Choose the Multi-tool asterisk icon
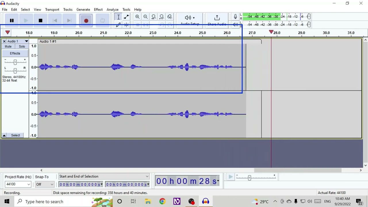Image resolution: width=368 pixels, height=207 pixels. coord(126,25)
